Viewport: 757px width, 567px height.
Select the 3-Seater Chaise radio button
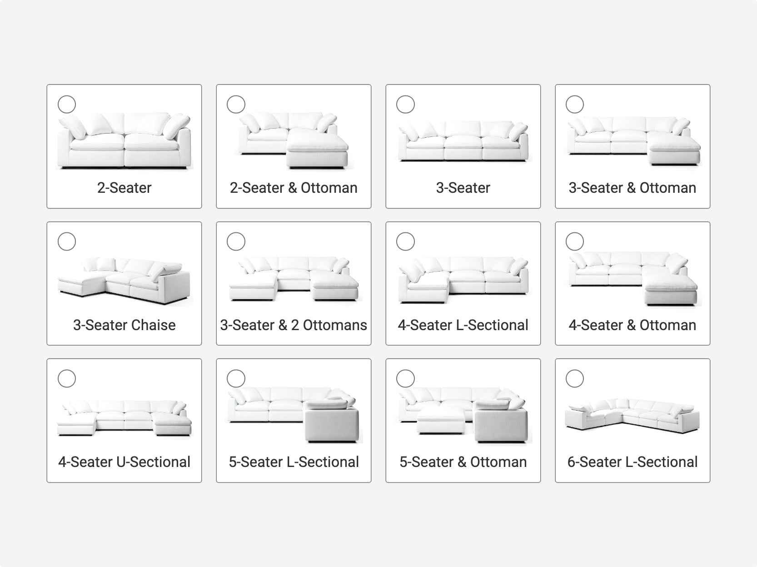click(x=67, y=241)
